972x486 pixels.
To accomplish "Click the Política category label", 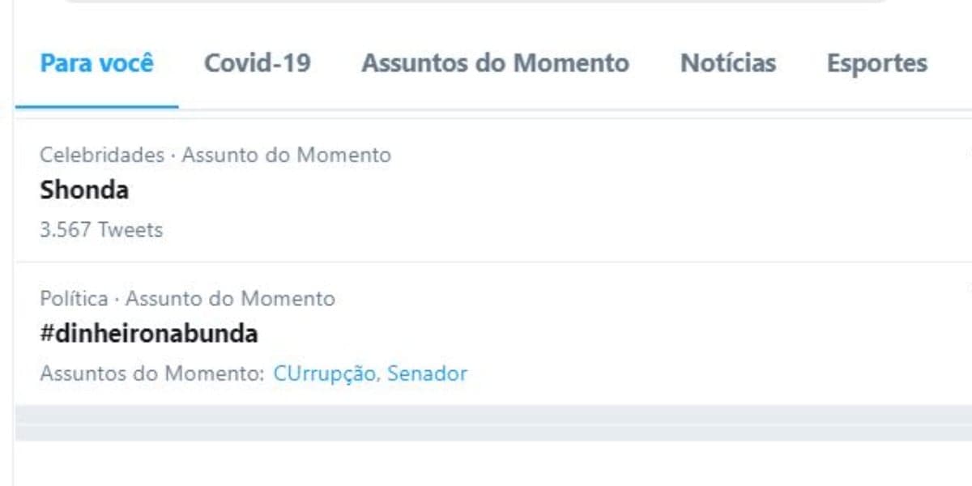I will tap(74, 299).
